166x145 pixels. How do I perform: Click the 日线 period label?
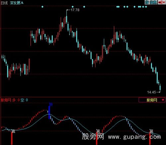(4, 3)
